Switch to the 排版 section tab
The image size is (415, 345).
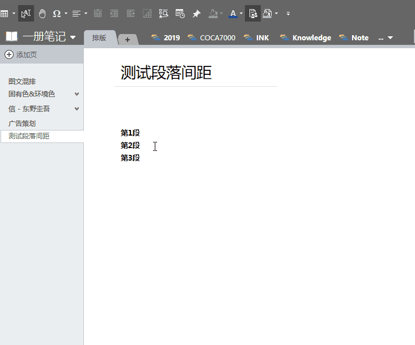[99, 38]
